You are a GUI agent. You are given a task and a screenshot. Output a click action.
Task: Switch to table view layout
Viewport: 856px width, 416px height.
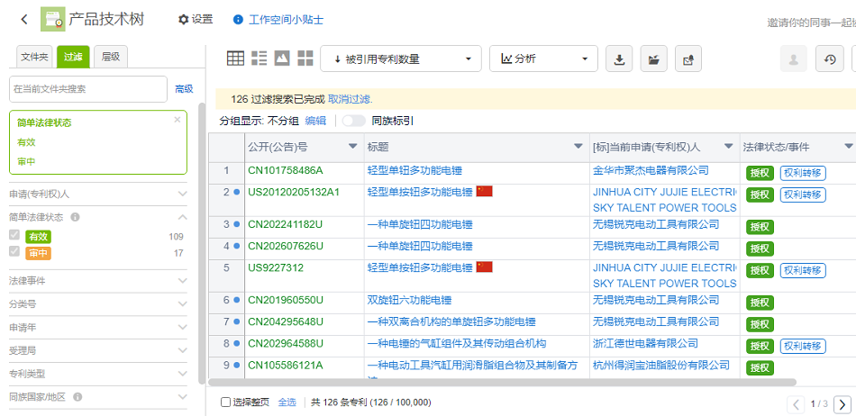point(235,59)
